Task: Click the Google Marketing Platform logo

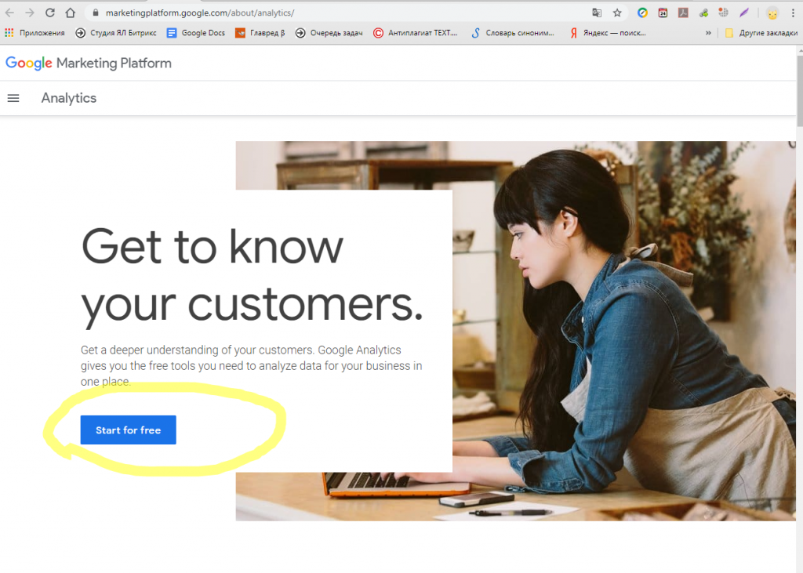Action: coord(89,63)
